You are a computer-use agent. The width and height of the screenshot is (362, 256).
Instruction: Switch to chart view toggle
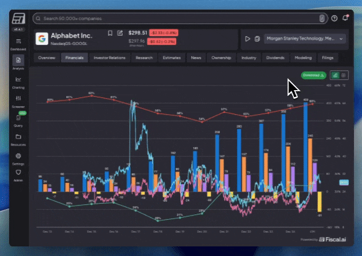[x=335, y=75]
